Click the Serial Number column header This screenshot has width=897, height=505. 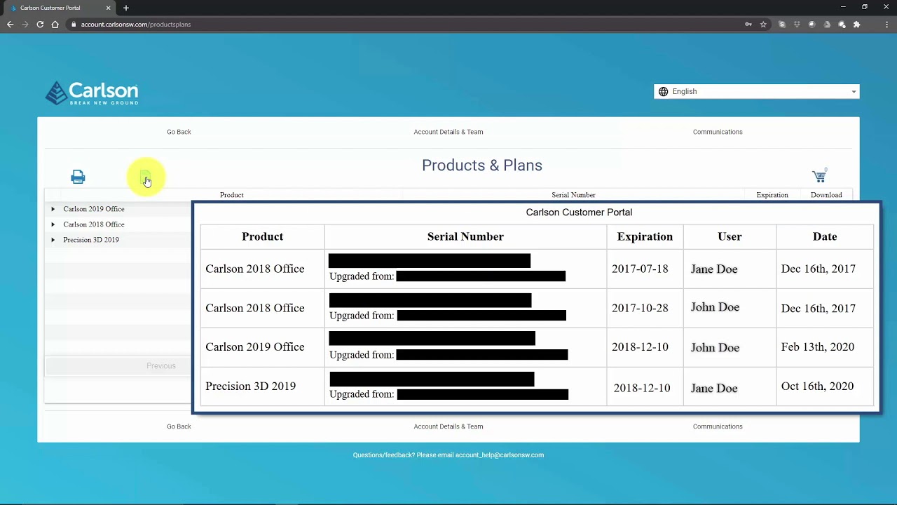(x=573, y=195)
